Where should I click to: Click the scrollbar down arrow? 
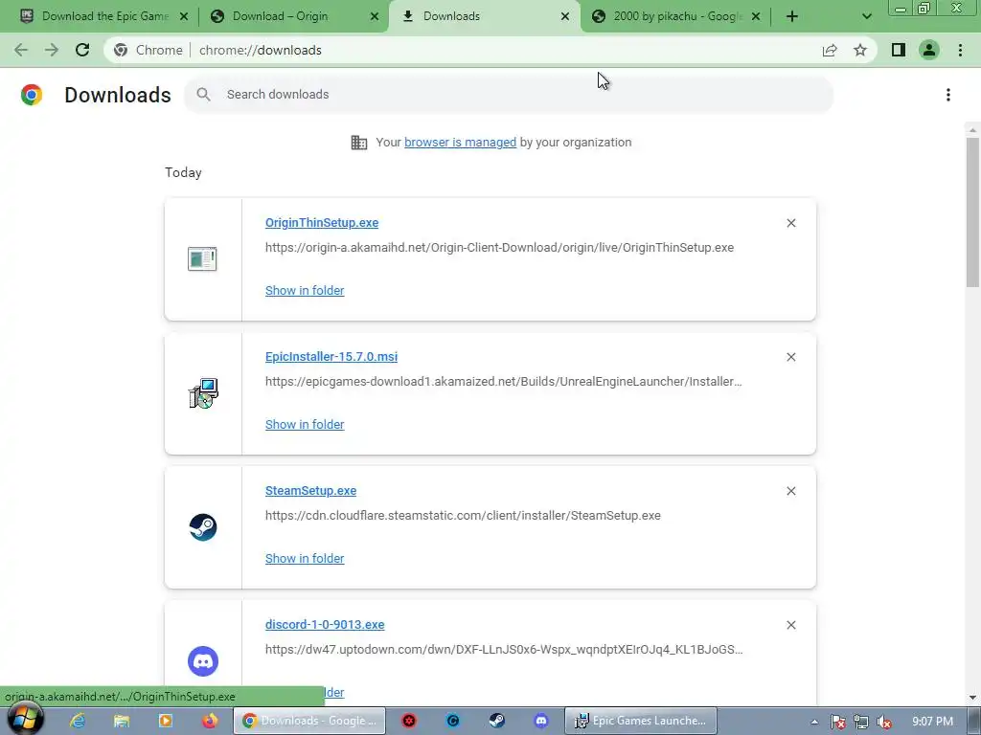(972, 697)
